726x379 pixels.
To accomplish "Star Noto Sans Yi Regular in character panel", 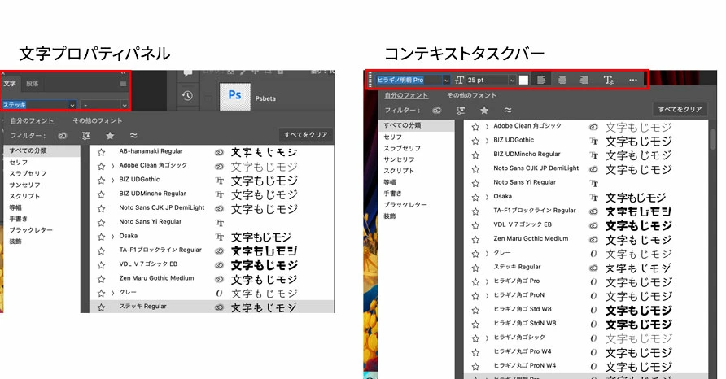I will click(x=102, y=223).
